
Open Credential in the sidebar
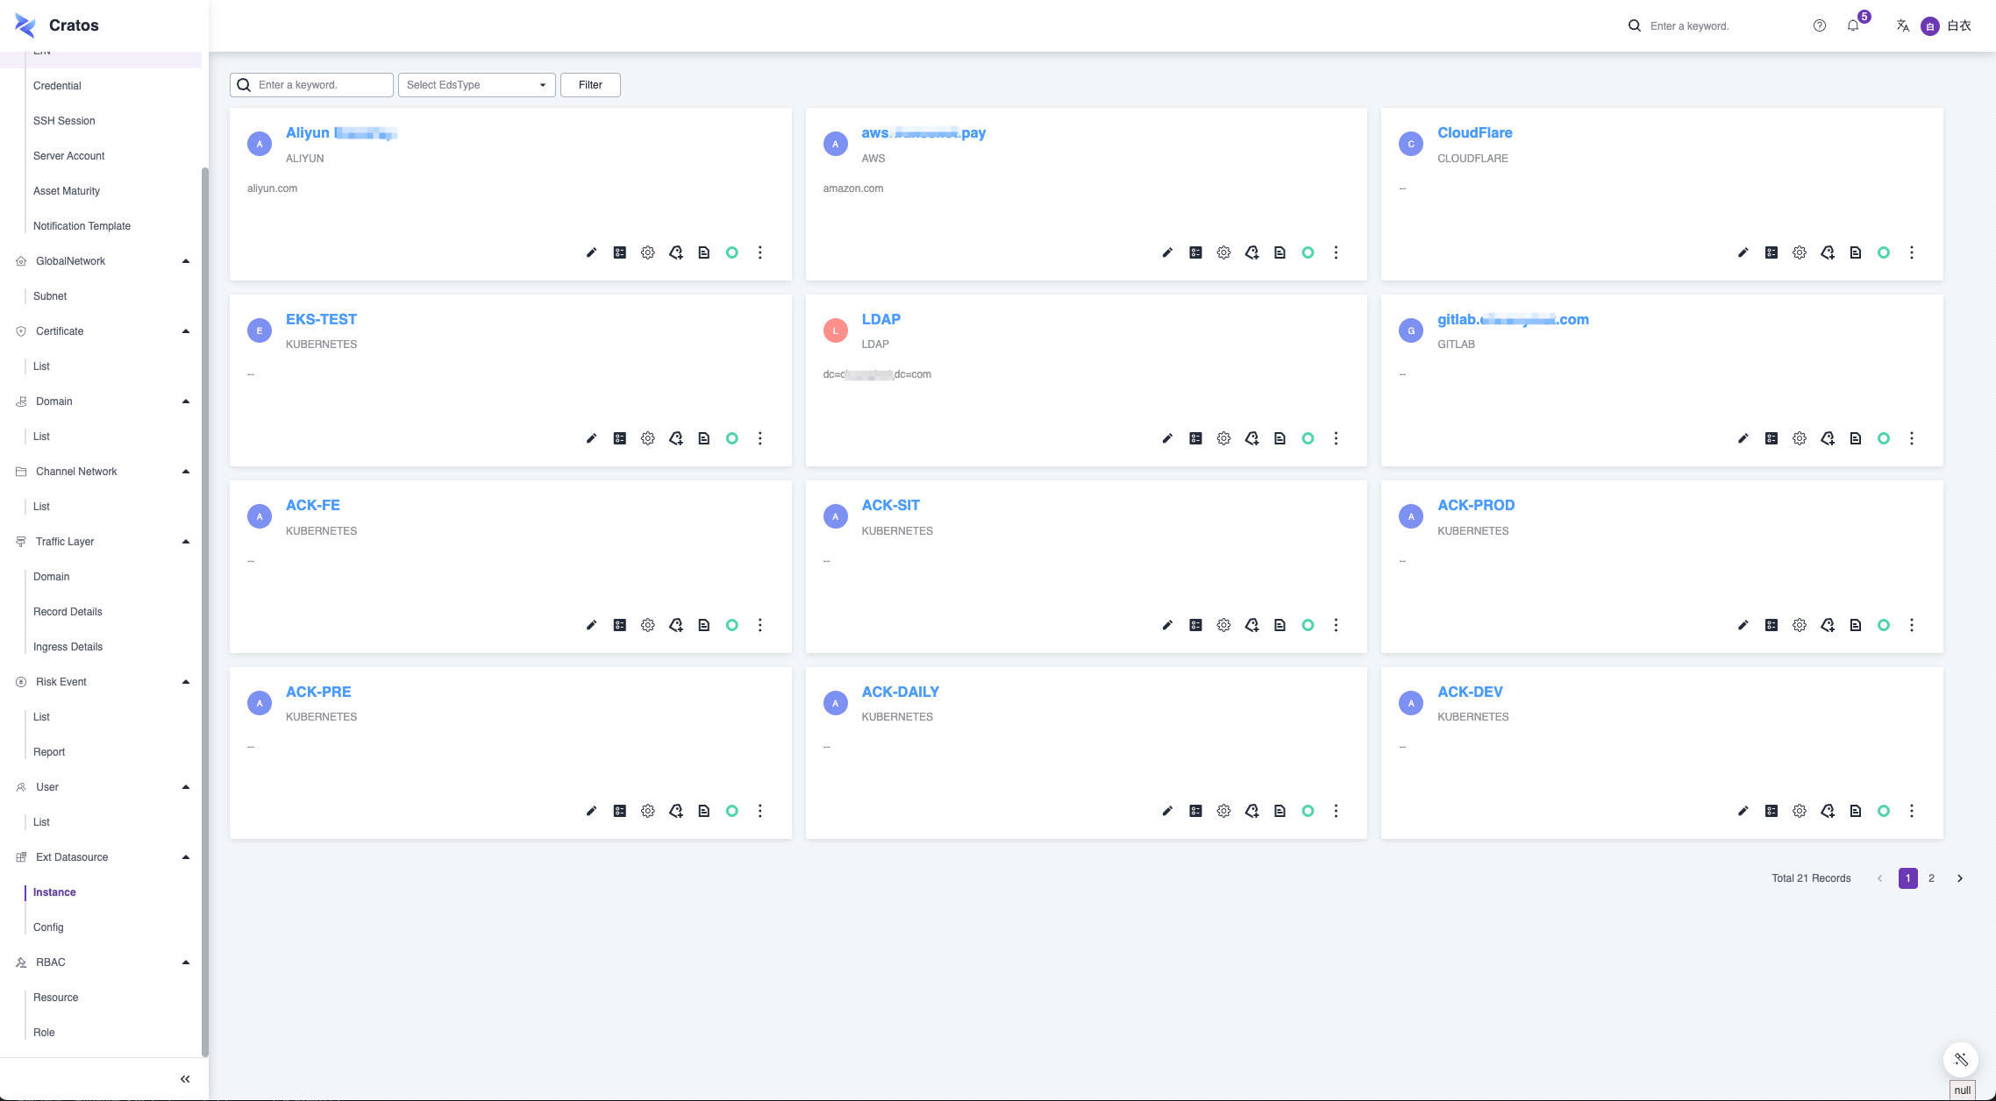click(57, 86)
